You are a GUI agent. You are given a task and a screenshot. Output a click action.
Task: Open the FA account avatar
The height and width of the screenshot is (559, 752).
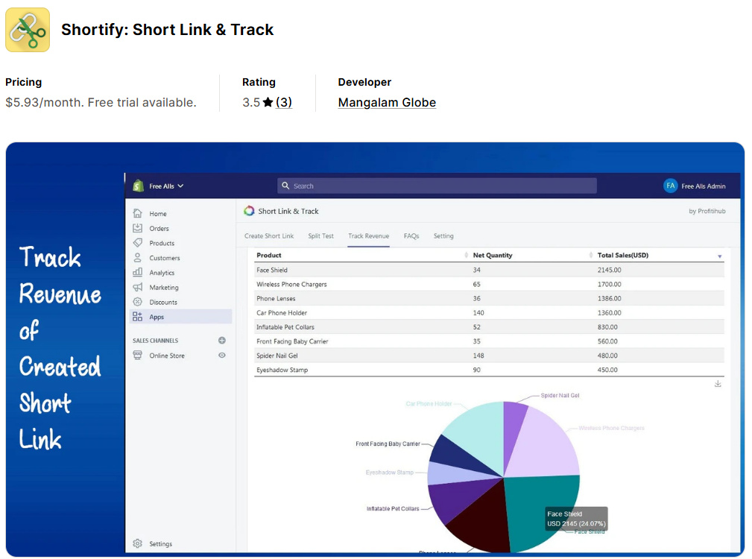click(x=670, y=186)
